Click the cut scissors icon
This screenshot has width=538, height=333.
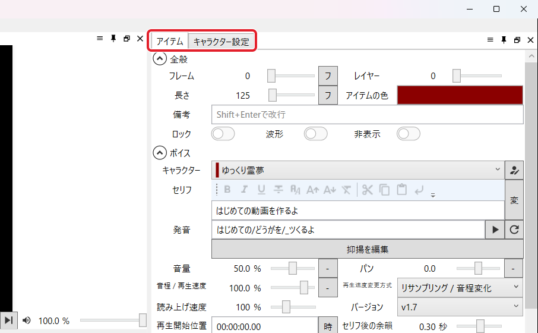(x=367, y=189)
